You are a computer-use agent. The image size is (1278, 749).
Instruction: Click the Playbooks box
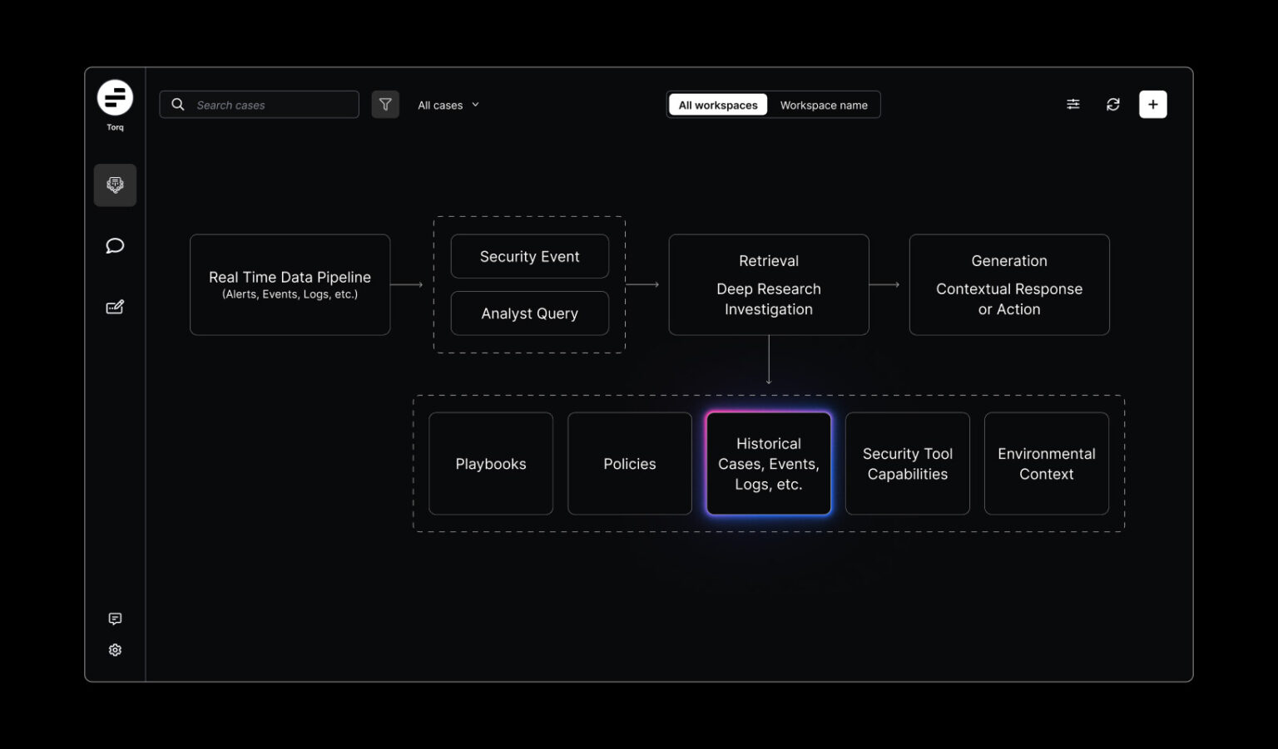(x=491, y=464)
